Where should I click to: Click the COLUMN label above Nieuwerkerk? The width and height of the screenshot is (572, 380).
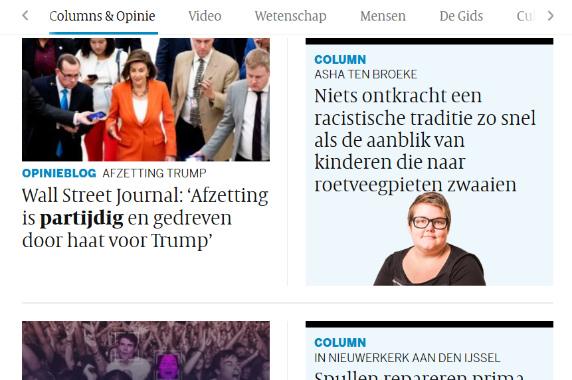pos(340,342)
